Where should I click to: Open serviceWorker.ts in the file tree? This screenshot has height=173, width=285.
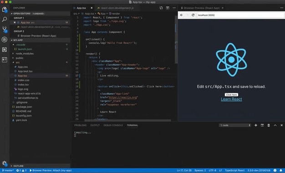[x=28, y=98]
